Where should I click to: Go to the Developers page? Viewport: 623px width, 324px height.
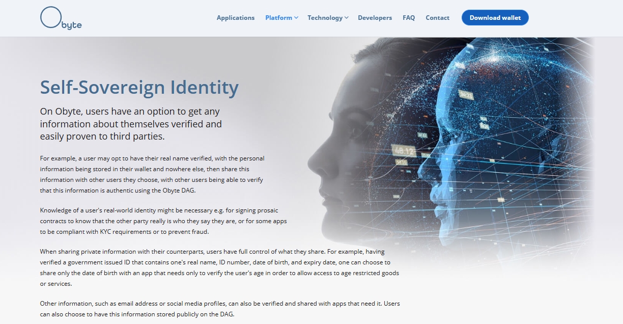tap(375, 18)
